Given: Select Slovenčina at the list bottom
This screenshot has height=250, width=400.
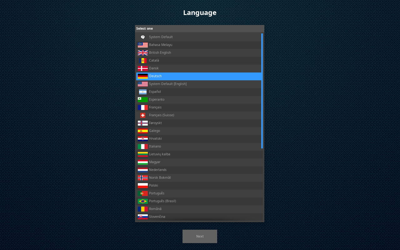Looking at the screenshot, I should point(157,217).
